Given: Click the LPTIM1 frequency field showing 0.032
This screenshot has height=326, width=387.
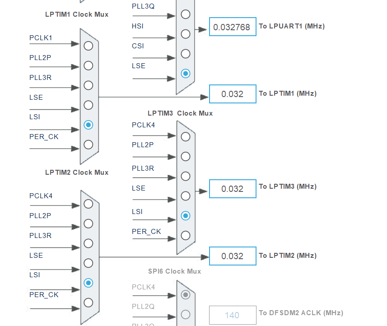Looking at the screenshot, I should [x=232, y=94].
